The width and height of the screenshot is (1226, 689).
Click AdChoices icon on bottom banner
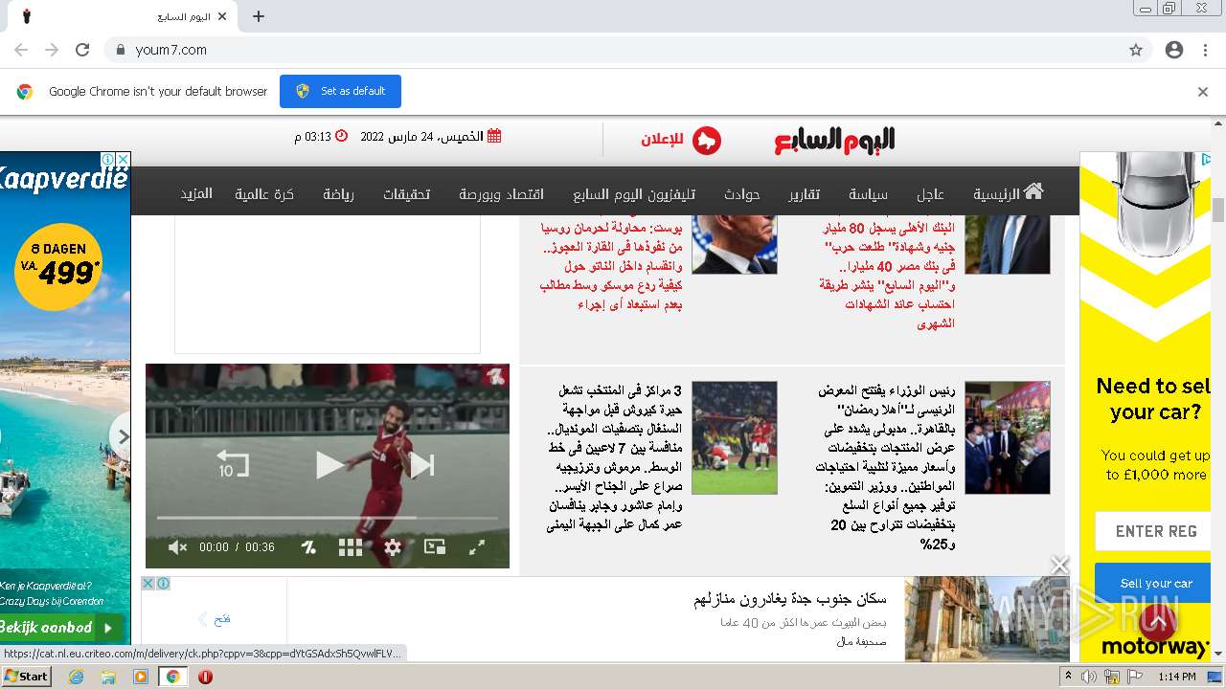(163, 583)
